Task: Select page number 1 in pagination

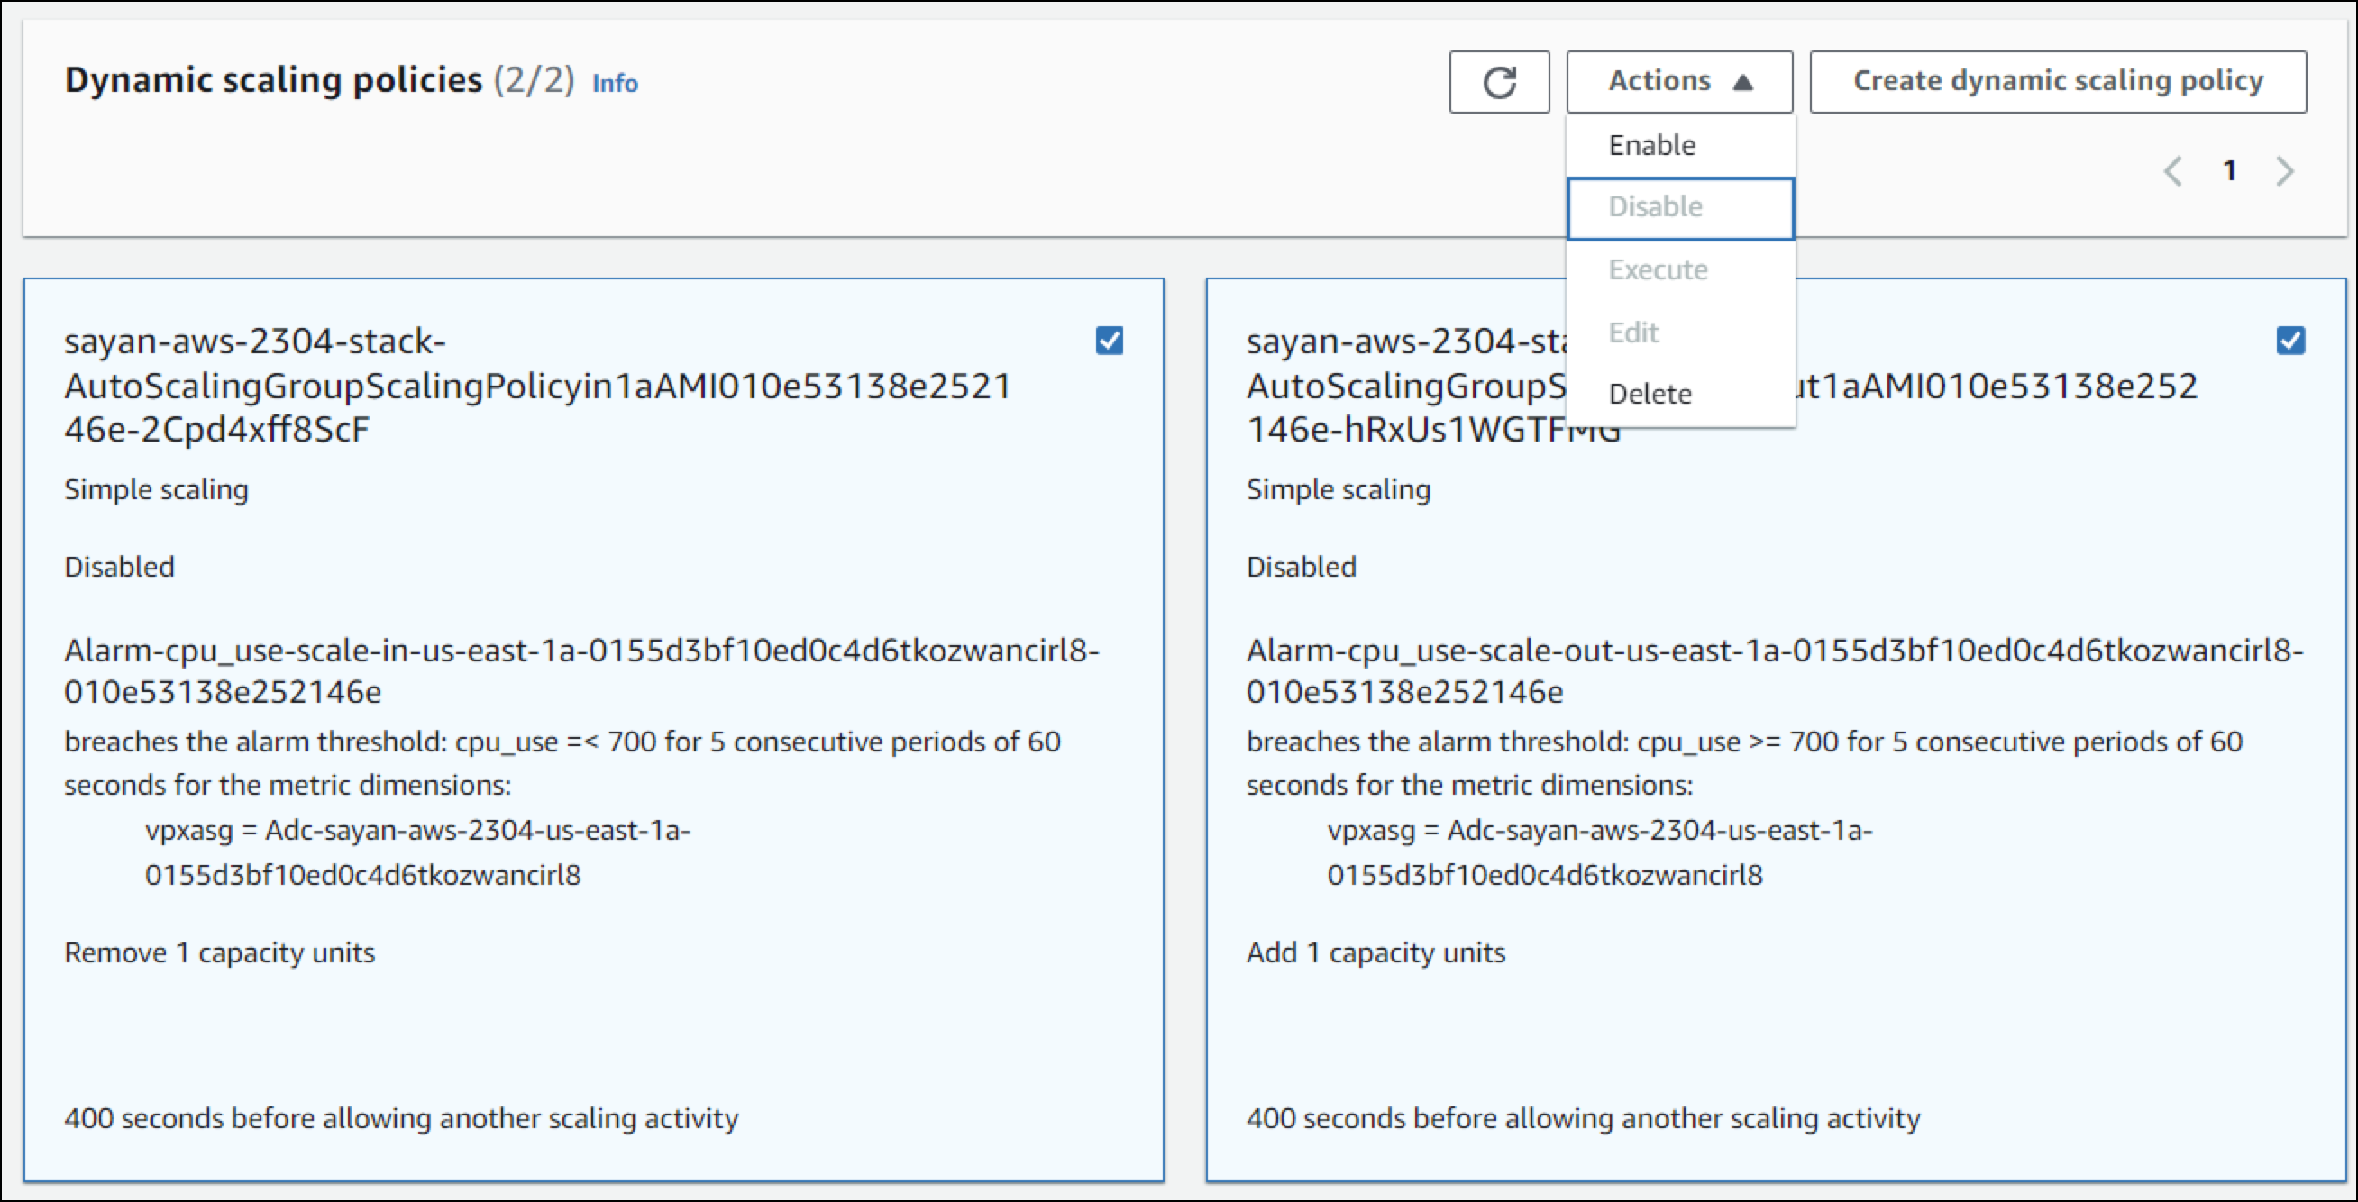Action: click(2230, 171)
